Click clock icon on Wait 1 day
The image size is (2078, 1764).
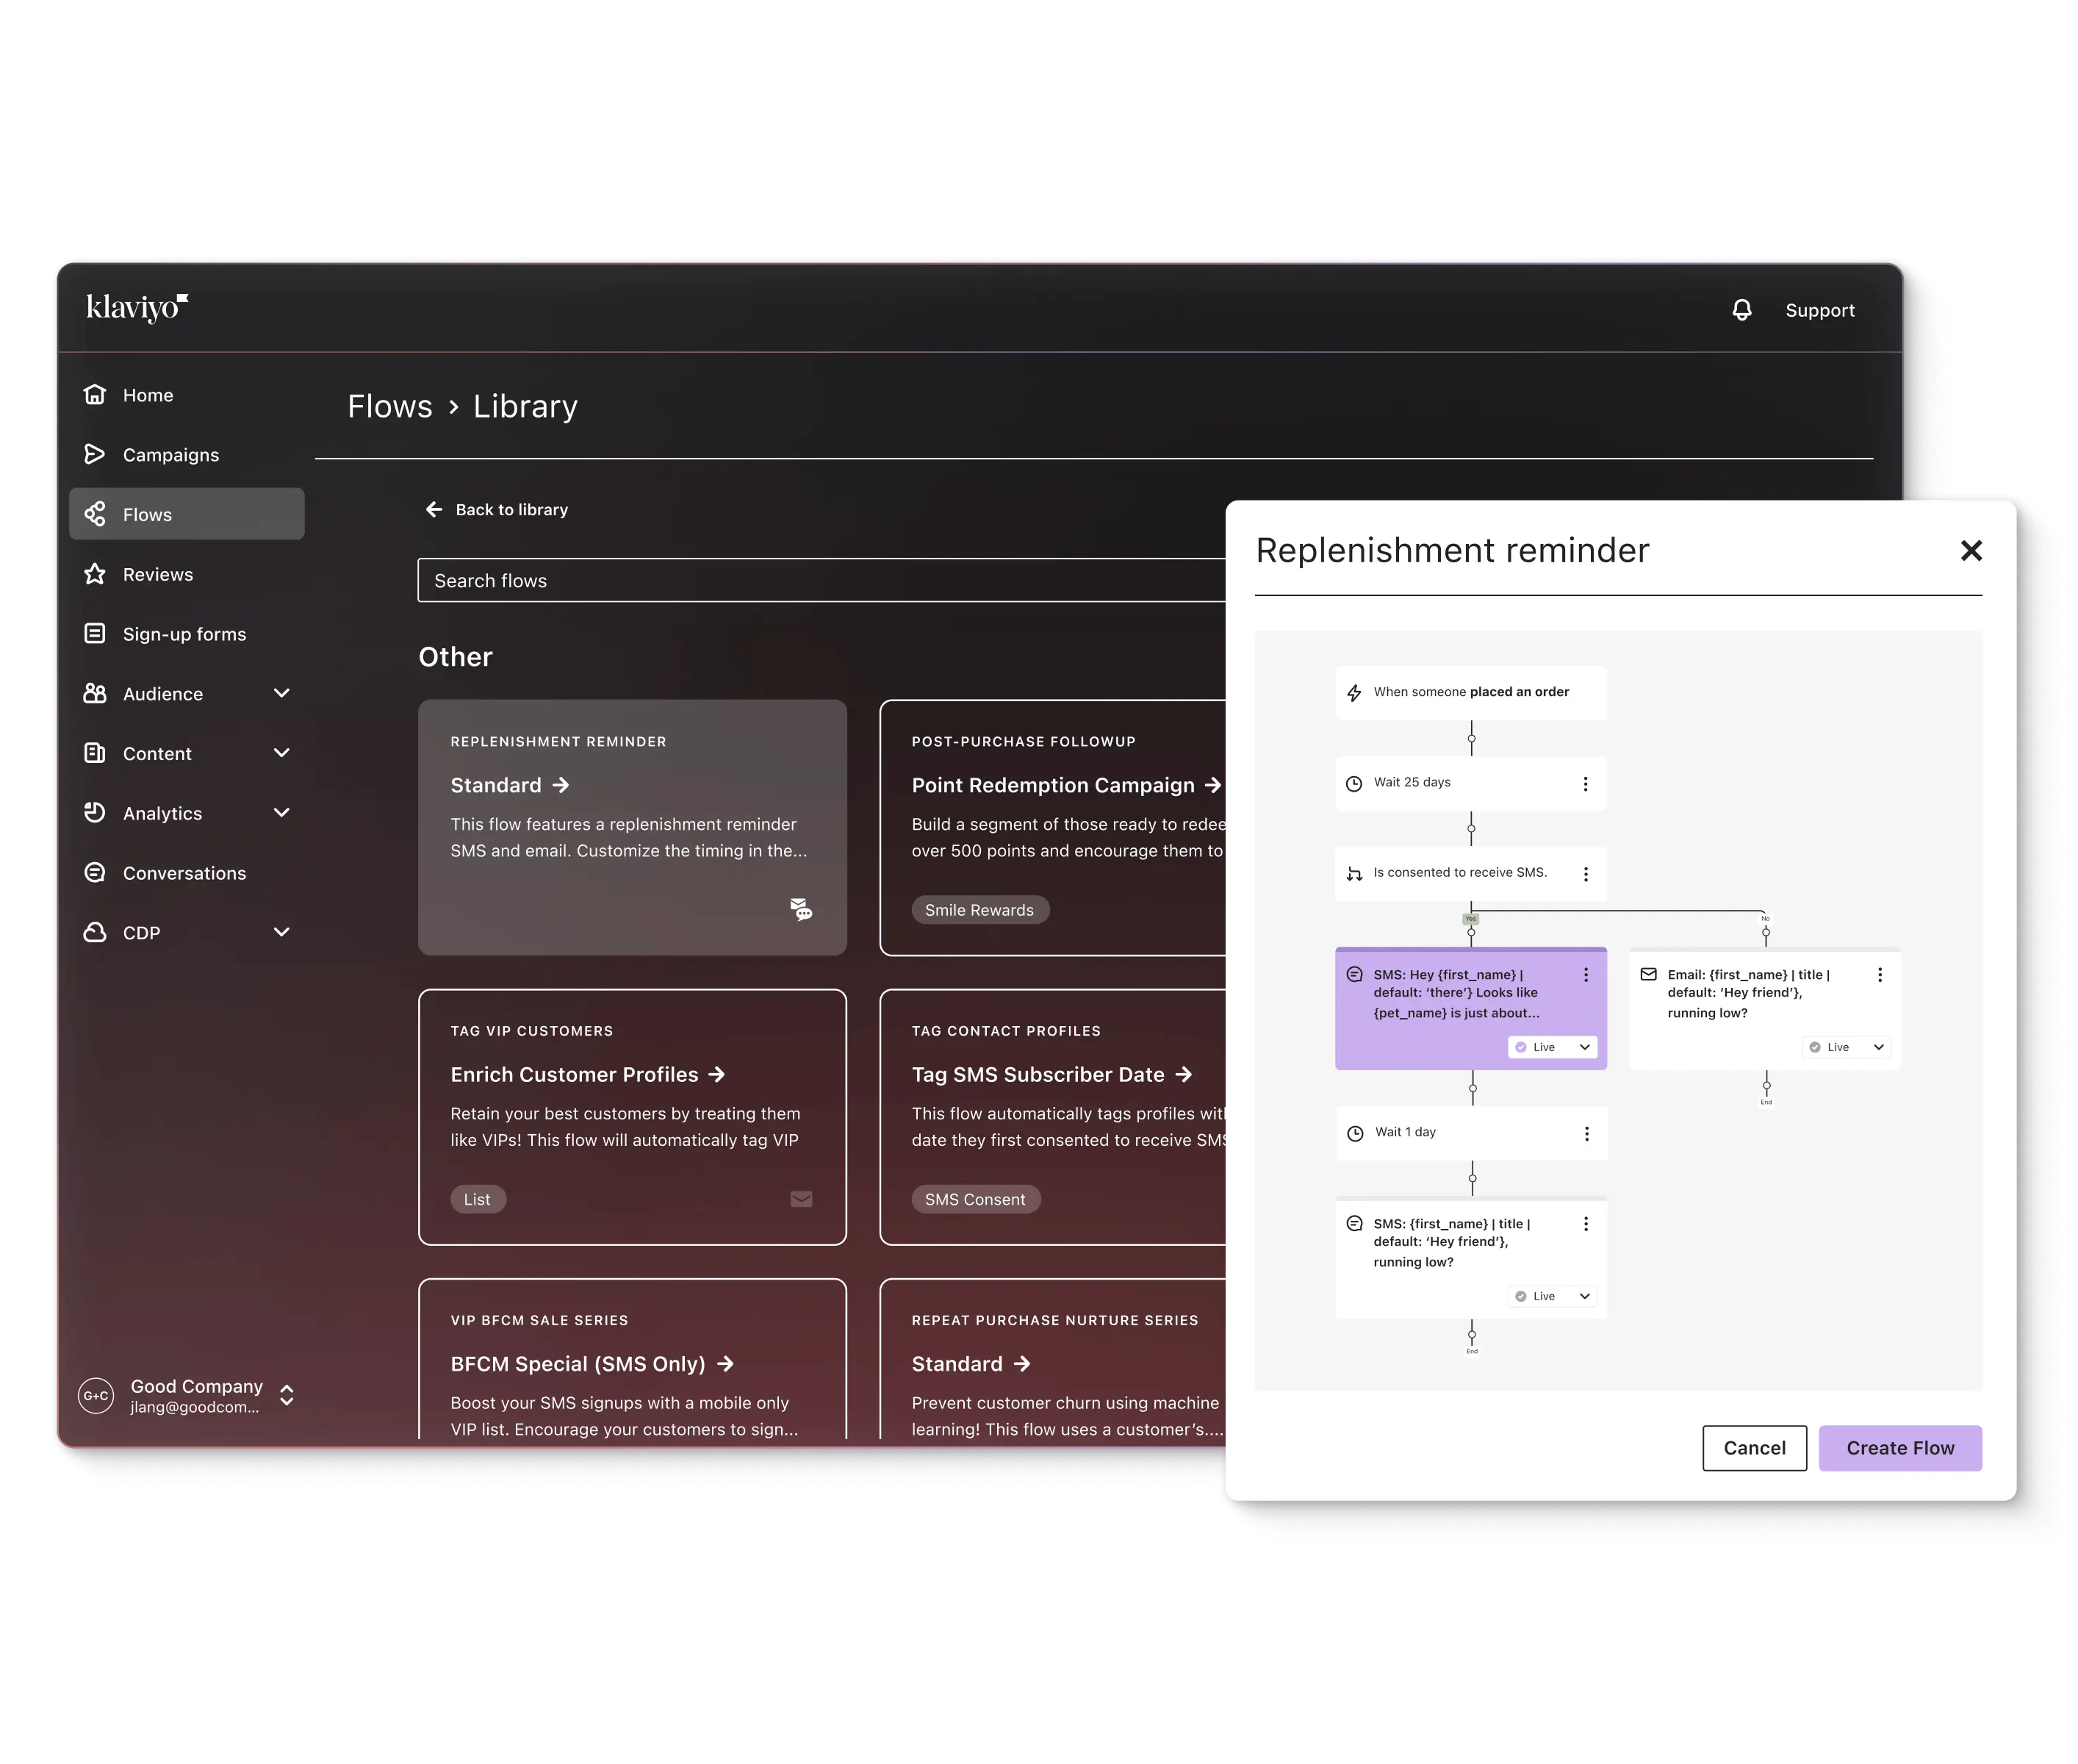tap(1354, 1133)
